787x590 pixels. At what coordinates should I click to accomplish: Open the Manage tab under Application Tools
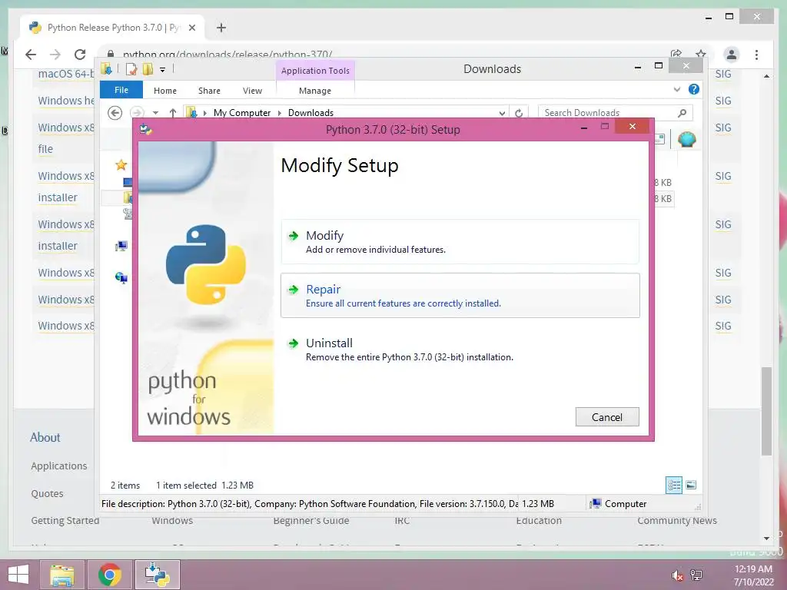point(314,91)
